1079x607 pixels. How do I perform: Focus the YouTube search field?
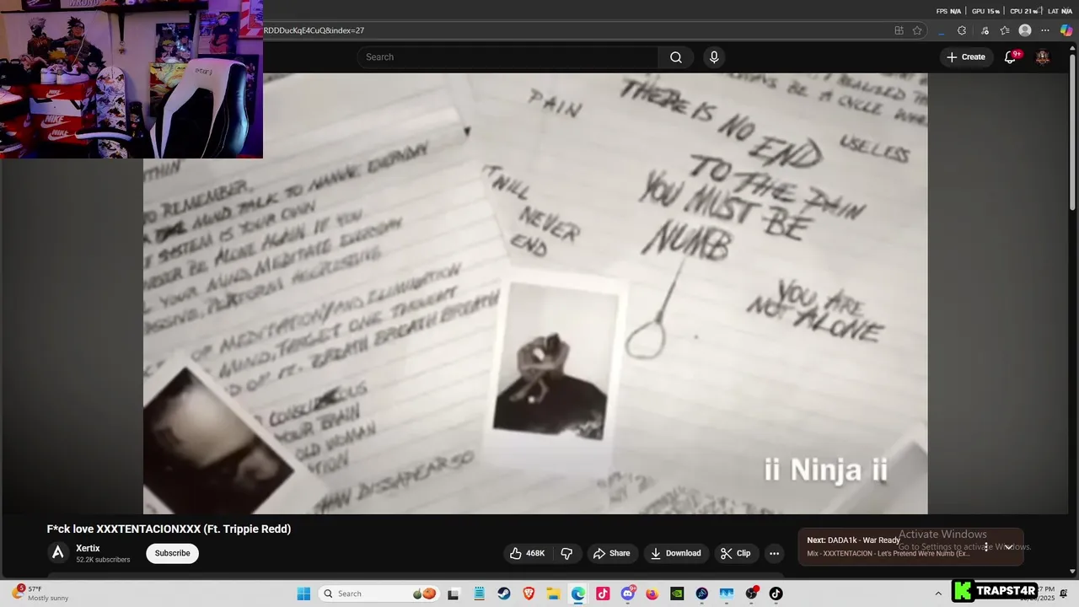click(x=507, y=57)
